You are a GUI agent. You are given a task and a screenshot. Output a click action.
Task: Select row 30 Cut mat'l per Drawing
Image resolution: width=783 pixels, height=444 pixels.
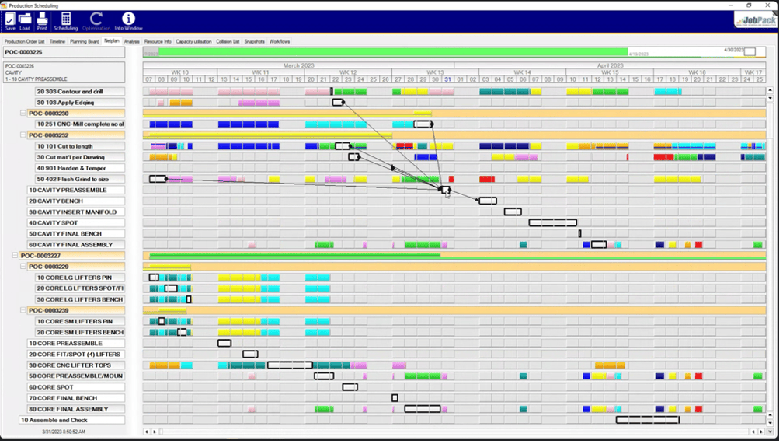(80, 158)
